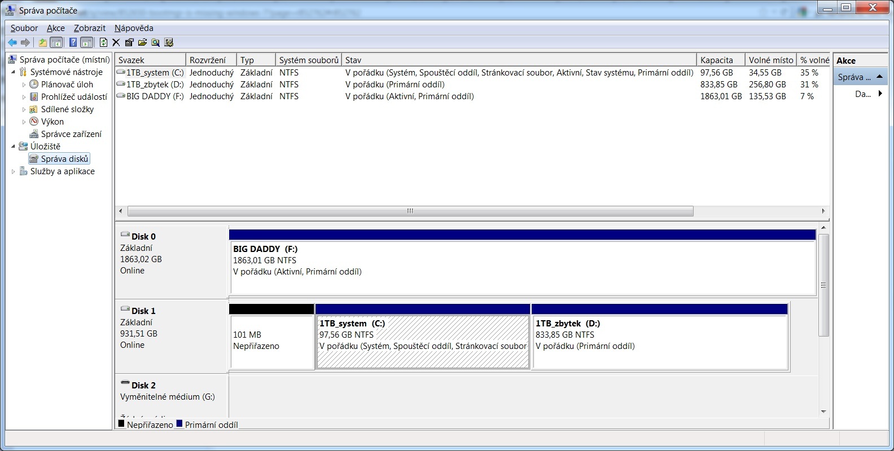Expand the Plánovač úloh node
This screenshot has width=894, height=451.
tap(24, 85)
